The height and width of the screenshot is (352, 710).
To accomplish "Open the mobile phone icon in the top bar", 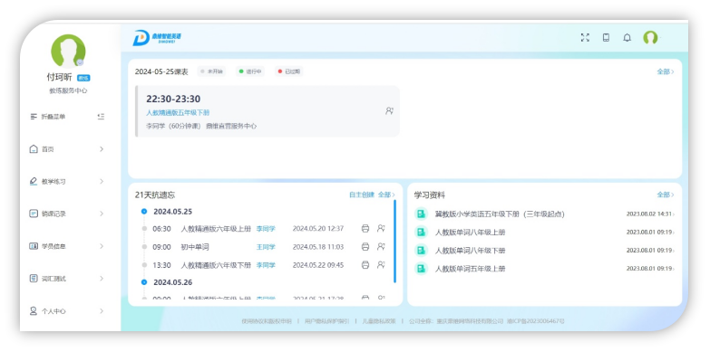I will point(606,37).
